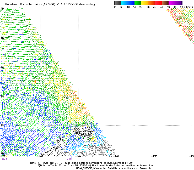Image resolution: width=194 pixels, height=170 pixels.
Task: Click the '>50 knots' legend label
Action: 186,7
